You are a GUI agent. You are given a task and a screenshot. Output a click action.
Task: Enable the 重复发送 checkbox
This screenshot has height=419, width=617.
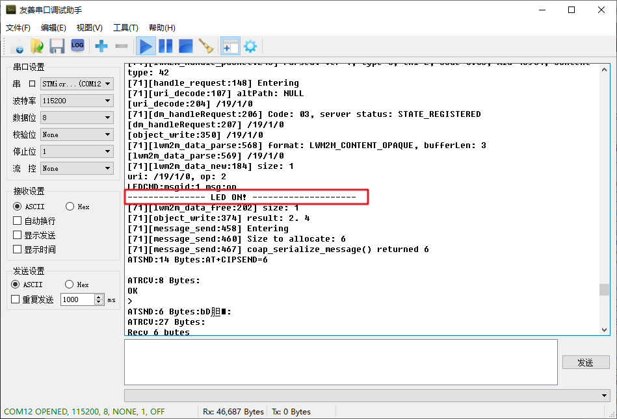[x=33, y=299]
